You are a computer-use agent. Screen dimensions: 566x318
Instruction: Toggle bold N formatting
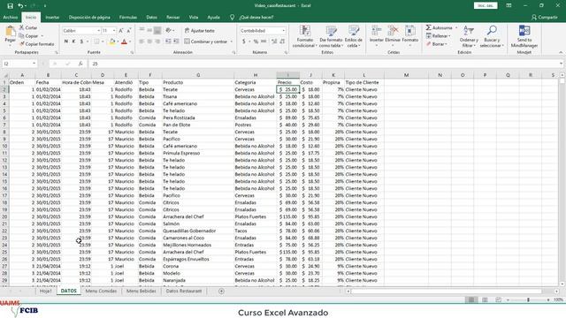tap(66, 42)
